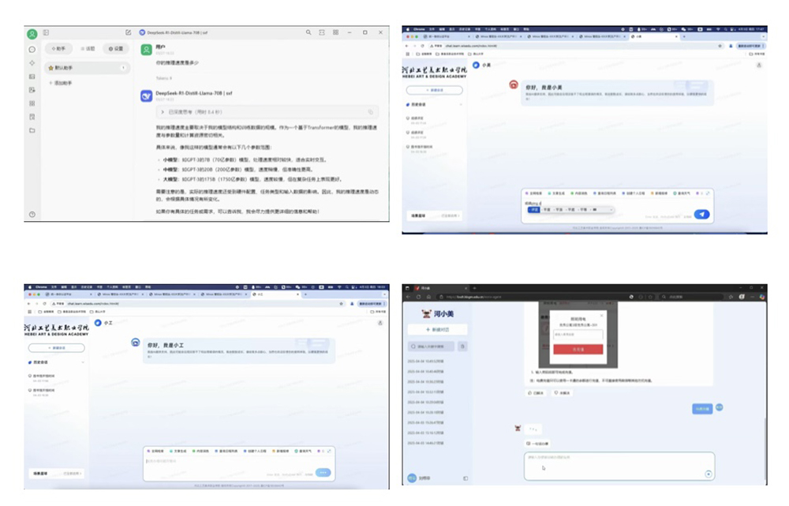Click the icon button next to 河小美 search box
This screenshot has width=789, height=506.
pos(463,347)
